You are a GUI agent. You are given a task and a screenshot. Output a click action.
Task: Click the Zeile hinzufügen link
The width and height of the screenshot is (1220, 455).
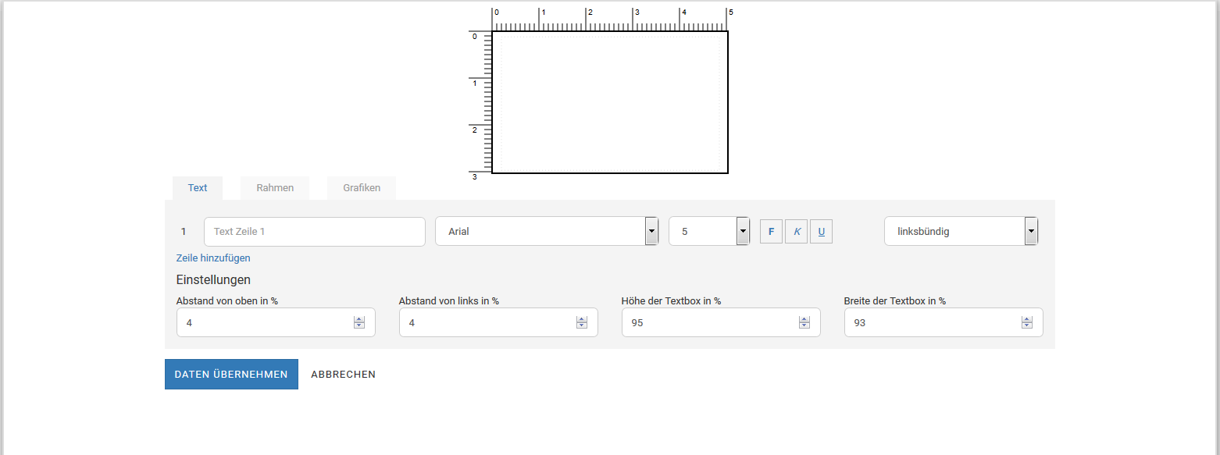pos(213,258)
